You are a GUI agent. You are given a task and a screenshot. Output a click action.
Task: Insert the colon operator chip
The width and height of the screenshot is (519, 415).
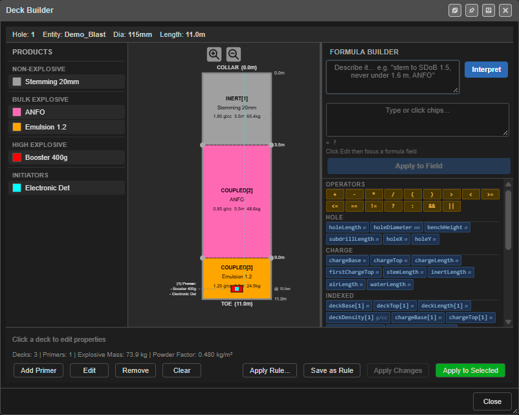point(412,206)
